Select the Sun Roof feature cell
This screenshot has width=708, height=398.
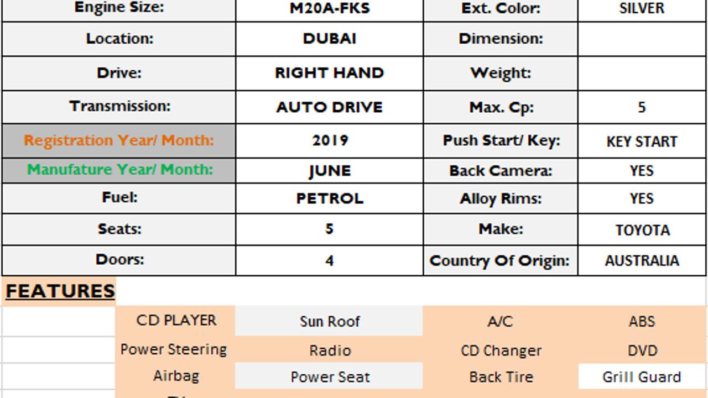tap(330, 321)
